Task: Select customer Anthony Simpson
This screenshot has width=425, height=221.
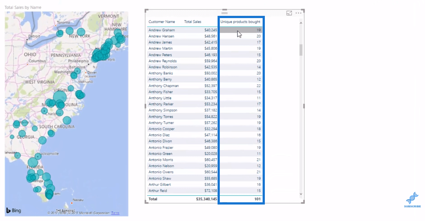Action: pos(163,110)
